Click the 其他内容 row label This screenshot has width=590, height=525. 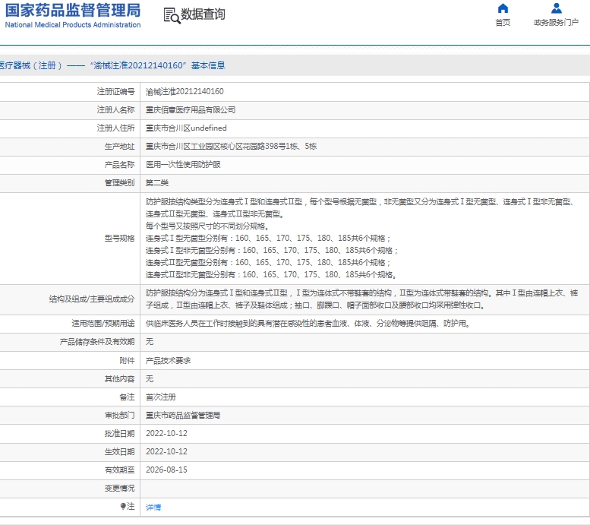[x=119, y=379]
